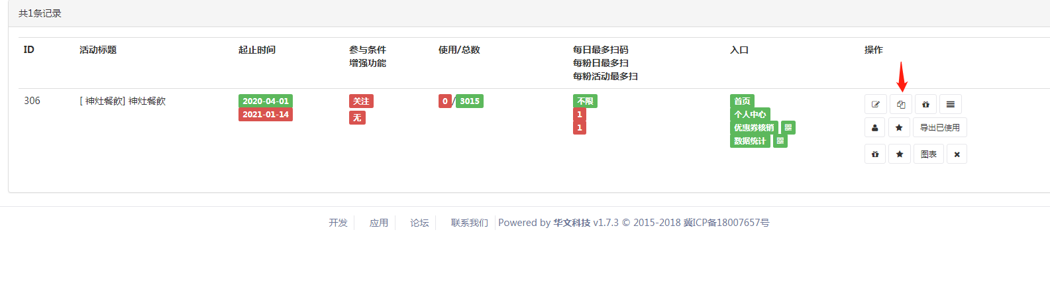Screen dimensions: 1050x287
Task: Click the list lines icon in the action column
Action: (951, 104)
